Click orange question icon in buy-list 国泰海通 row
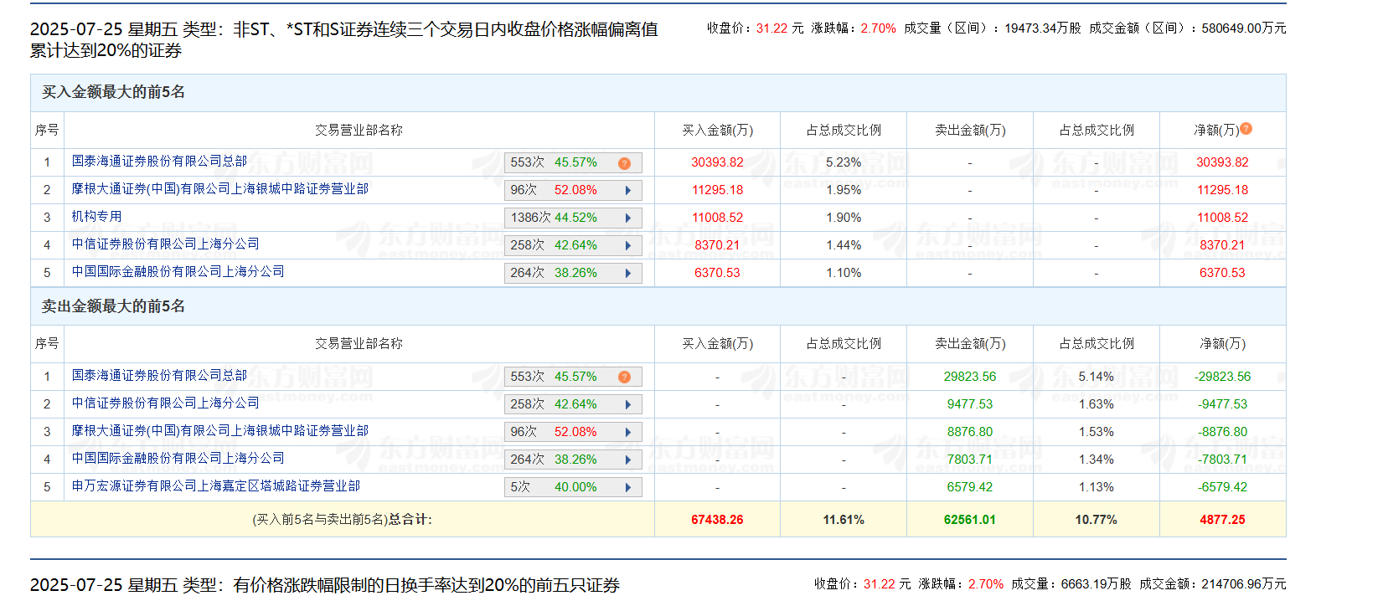 pos(624,163)
